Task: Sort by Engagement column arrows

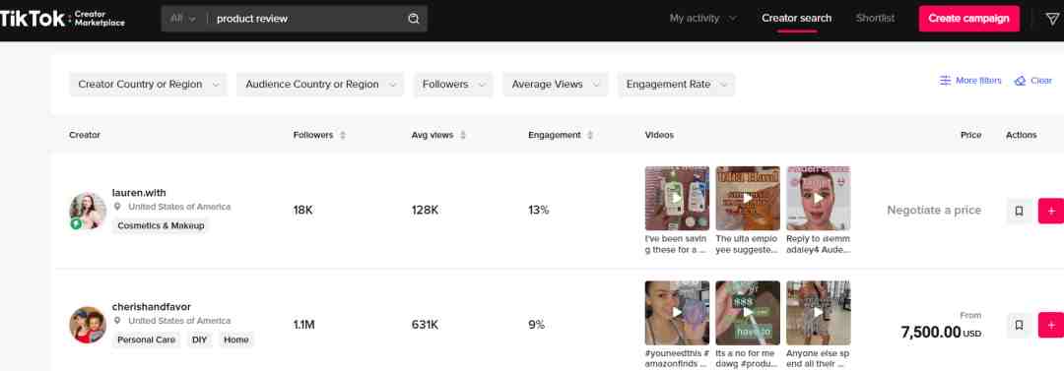Action: 590,136
